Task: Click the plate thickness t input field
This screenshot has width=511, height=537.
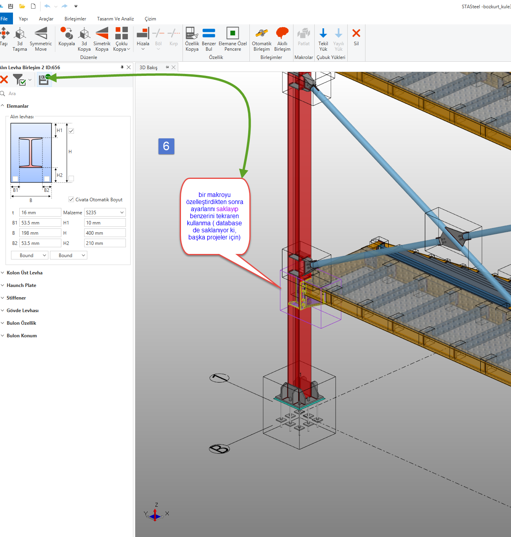Action: (40, 213)
